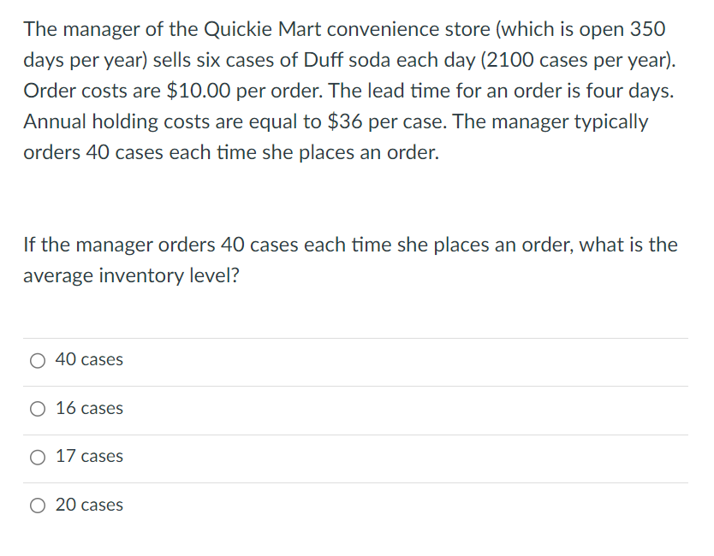The image size is (714, 556).
Task: Choose the 16 cases radio button
Action: point(39,409)
